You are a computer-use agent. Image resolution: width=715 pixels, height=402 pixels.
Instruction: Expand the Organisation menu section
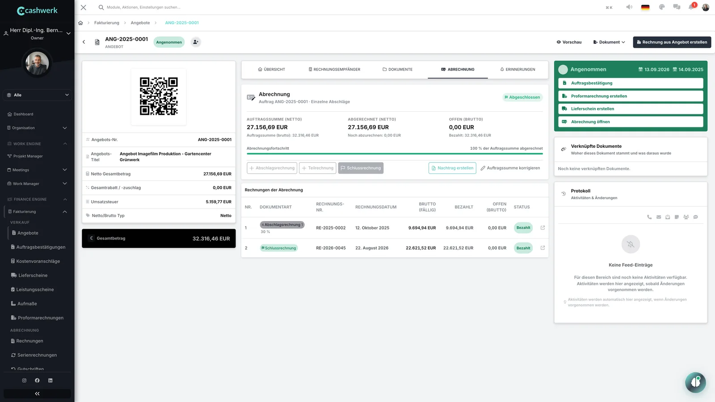[37, 128]
